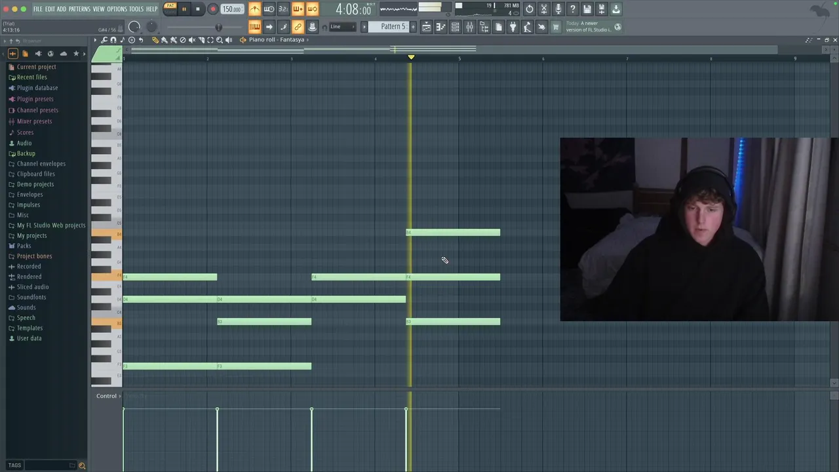Screen dimensions: 839x472
Task: Open the piano roll main menu arrow
Action: pos(95,40)
